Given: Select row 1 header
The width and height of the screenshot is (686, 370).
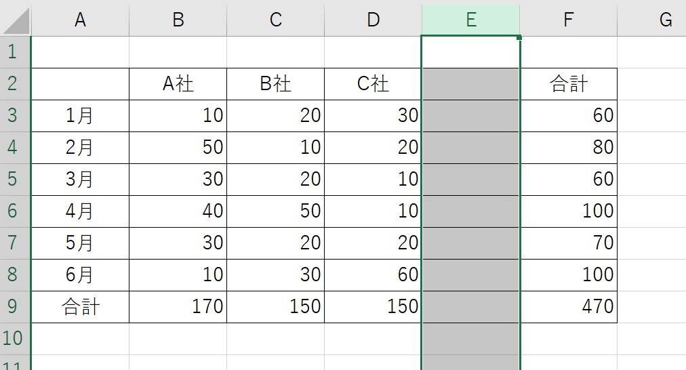Looking at the screenshot, I should (x=15, y=52).
